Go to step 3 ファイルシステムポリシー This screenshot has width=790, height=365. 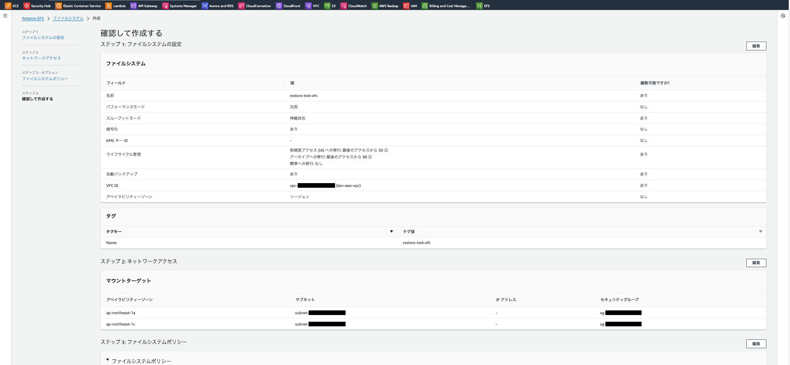pyautogui.click(x=45, y=79)
